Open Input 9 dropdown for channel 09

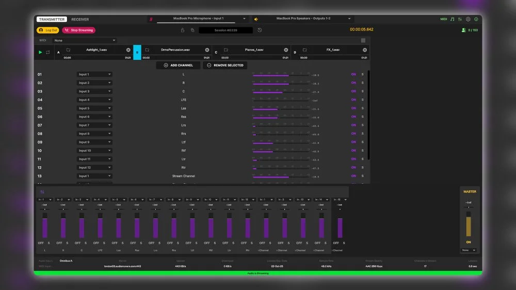pyautogui.click(x=94, y=142)
